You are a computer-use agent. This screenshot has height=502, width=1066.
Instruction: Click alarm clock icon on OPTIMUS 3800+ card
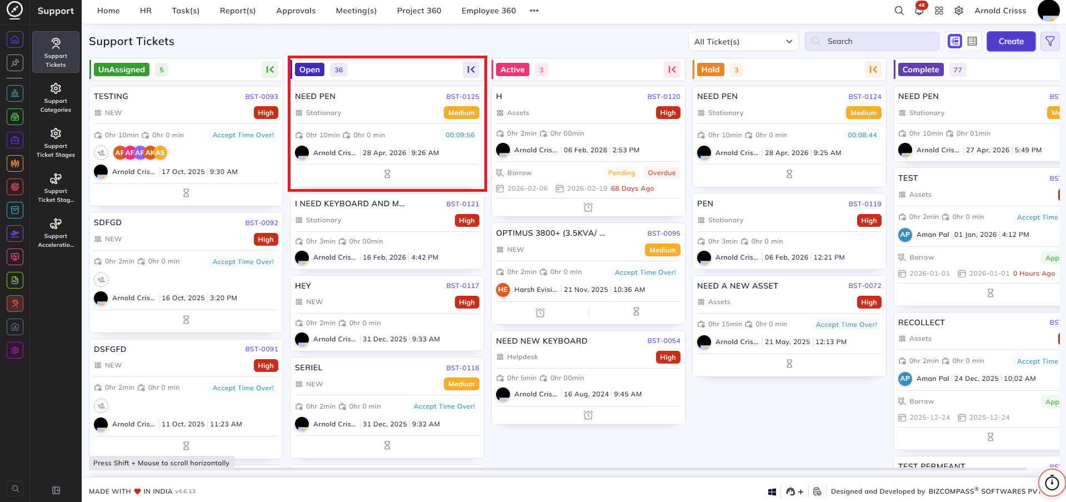pos(540,313)
